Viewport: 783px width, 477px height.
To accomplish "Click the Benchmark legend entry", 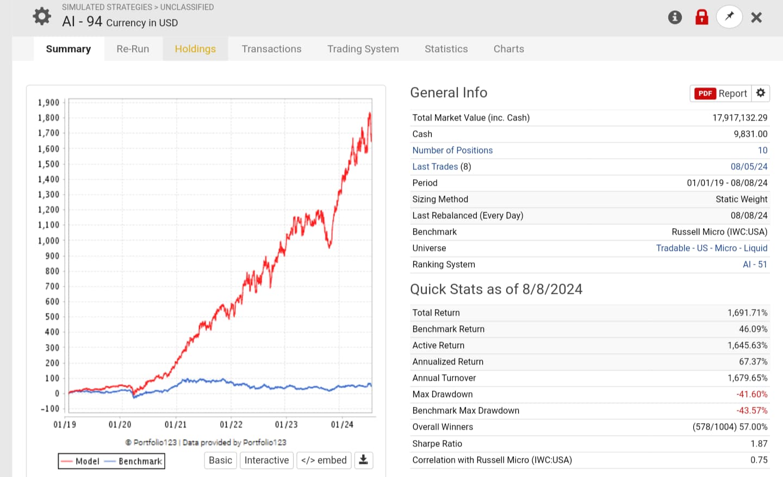I will (x=133, y=461).
